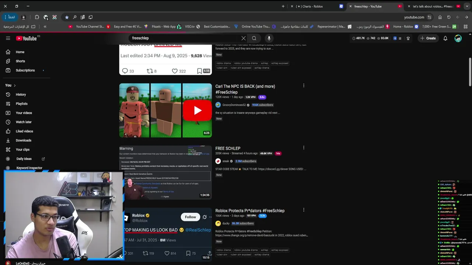Go to browser home page

[x=440, y=17]
